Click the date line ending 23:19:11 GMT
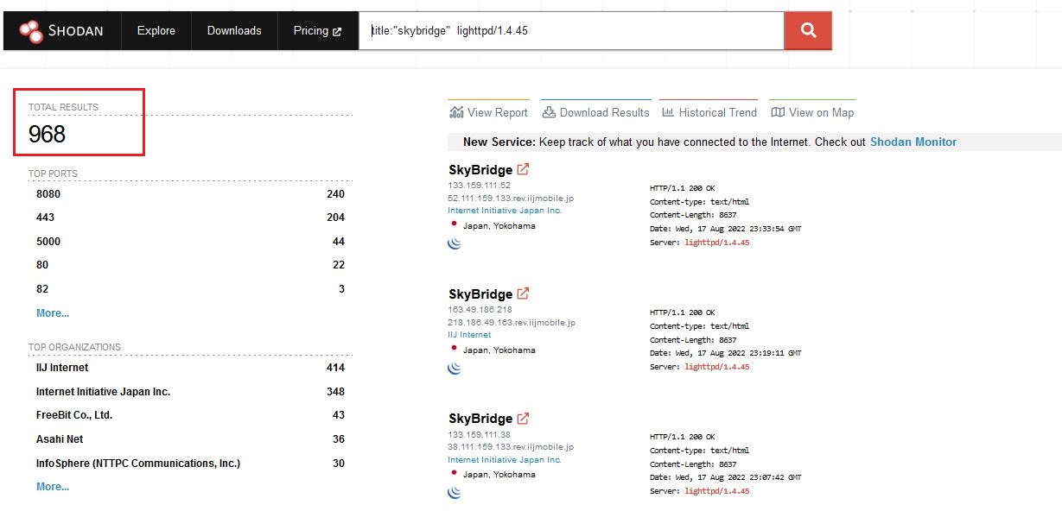Screen dimensions: 1062x511 725,353
